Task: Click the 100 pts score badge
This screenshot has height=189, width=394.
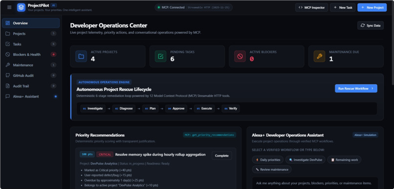Action: (x=87, y=154)
